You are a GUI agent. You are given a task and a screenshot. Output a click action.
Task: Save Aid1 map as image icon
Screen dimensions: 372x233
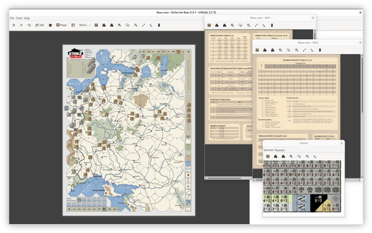[x=272, y=25]
